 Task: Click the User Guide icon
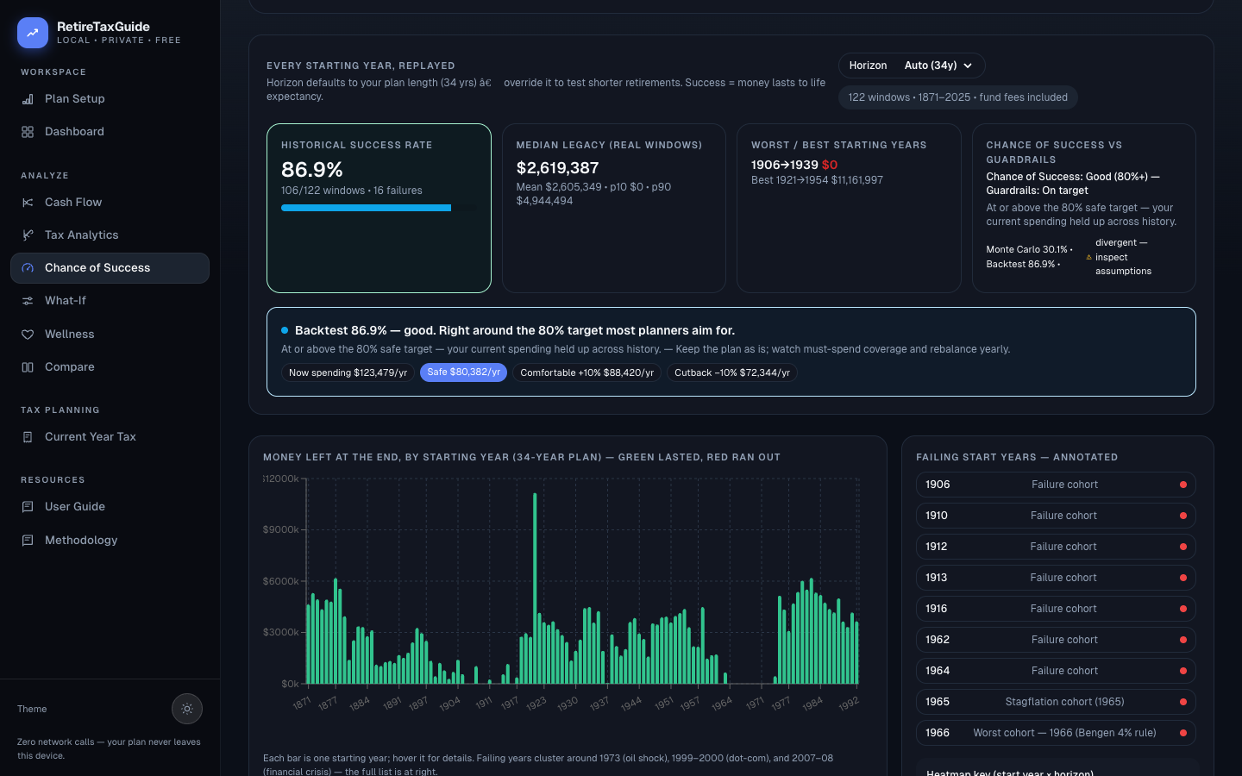[x=28, y=507]
